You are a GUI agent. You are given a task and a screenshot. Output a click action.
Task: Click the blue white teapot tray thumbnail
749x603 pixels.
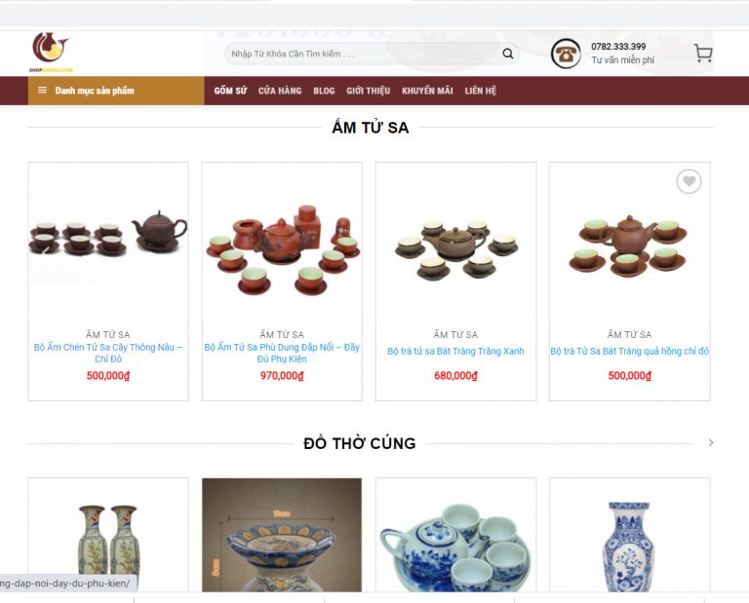tap(455, 535)
